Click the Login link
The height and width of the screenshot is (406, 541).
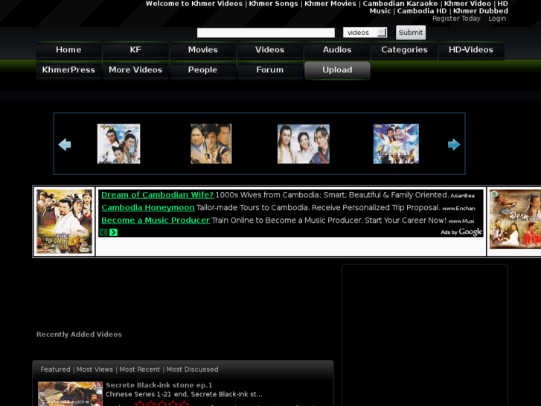(497, 19)
